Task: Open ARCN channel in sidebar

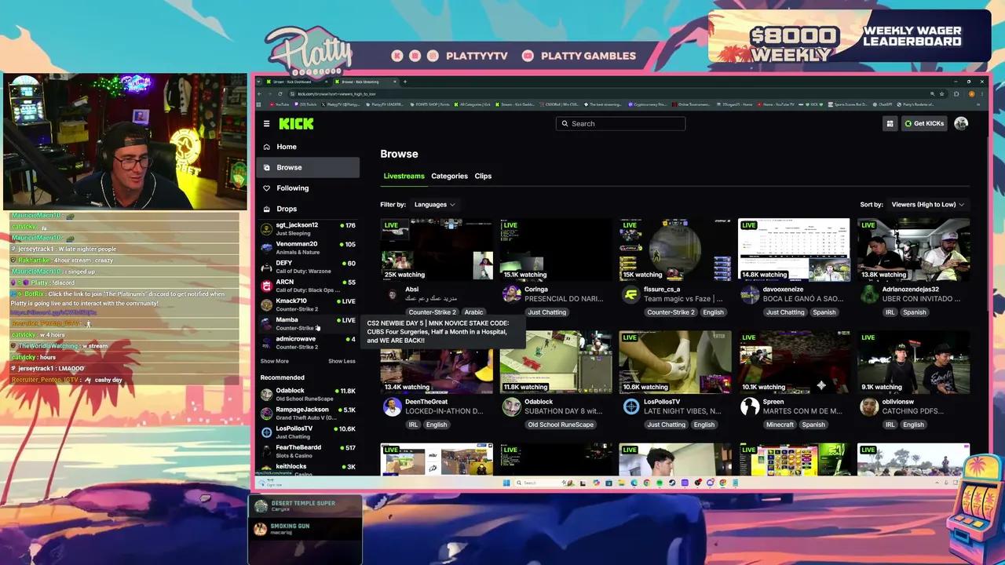Action: click(308, 286)
